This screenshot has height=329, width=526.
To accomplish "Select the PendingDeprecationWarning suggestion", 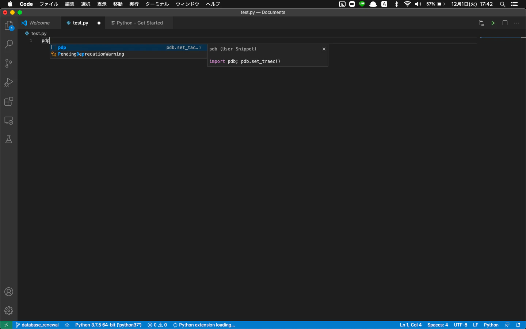I will pyautogui.click(x=129, y=54).
